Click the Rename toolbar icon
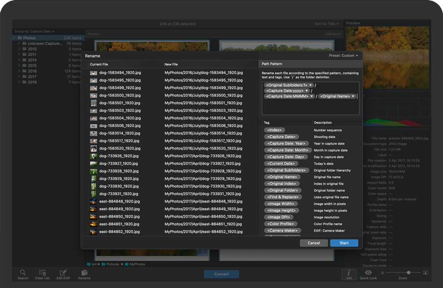Viewport: 443px width, 288px height. [x=84, y=273]
